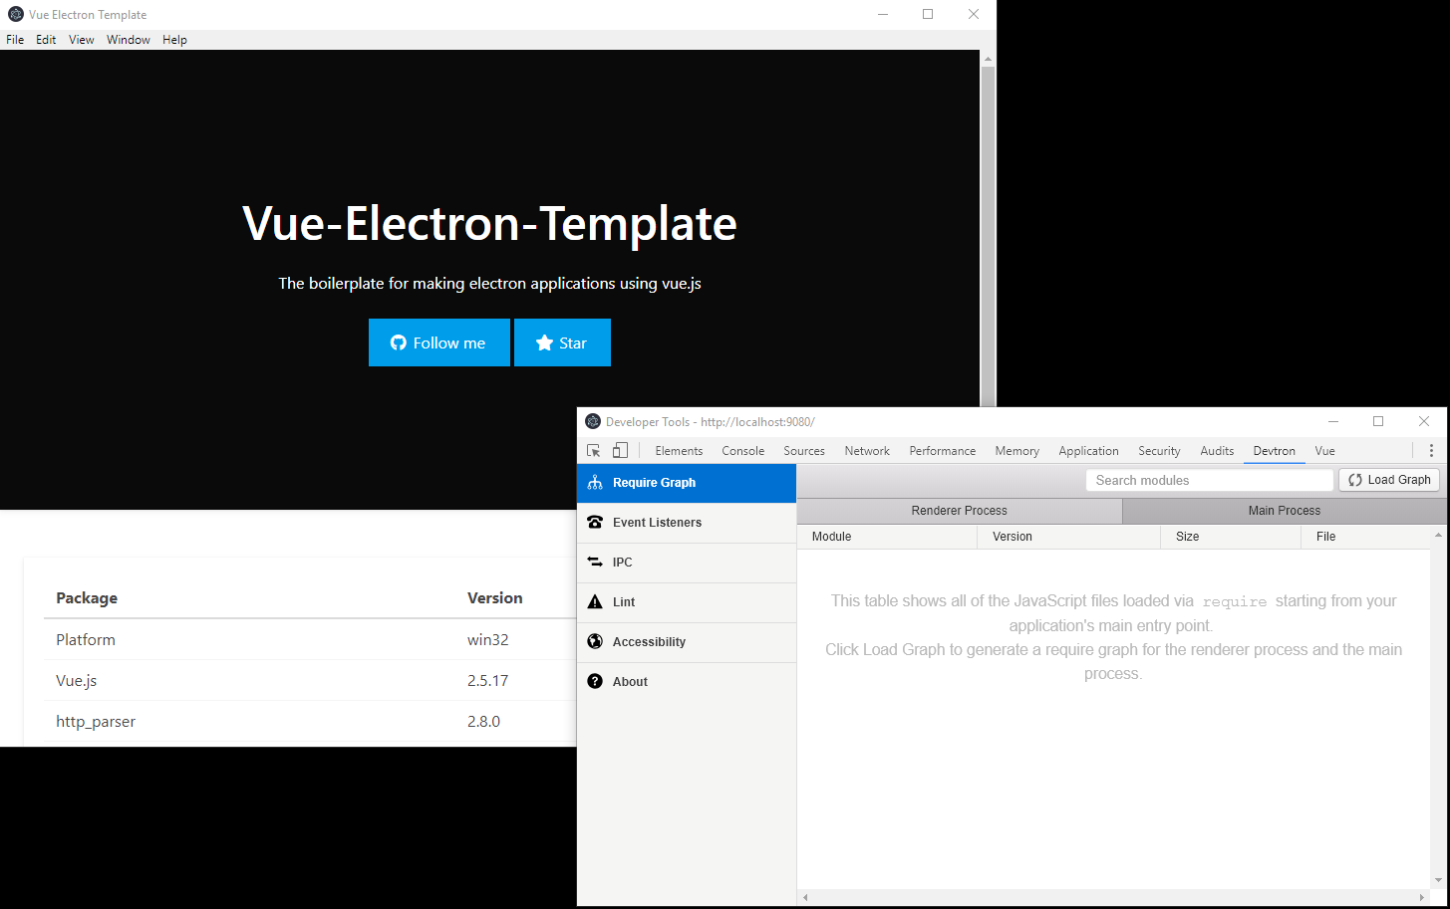Open the IPC section in Devtron sidebar
Viewport: 1450px width, 909px height.
[687, 563]
